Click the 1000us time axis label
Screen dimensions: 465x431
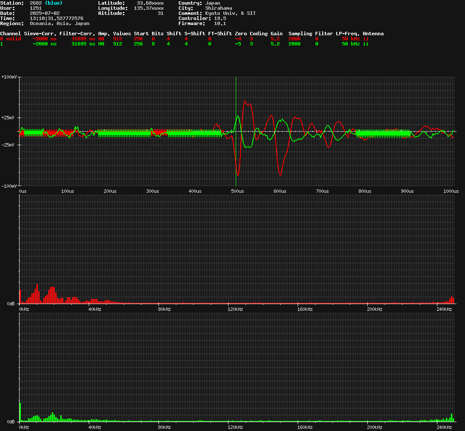click(451, 192)
